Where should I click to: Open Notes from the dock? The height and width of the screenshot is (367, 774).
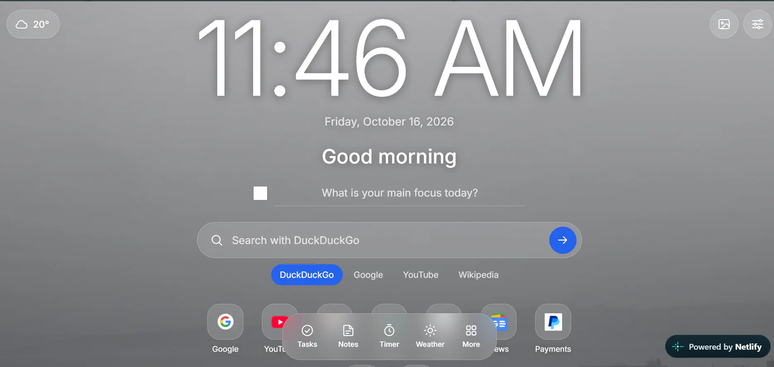348,336
